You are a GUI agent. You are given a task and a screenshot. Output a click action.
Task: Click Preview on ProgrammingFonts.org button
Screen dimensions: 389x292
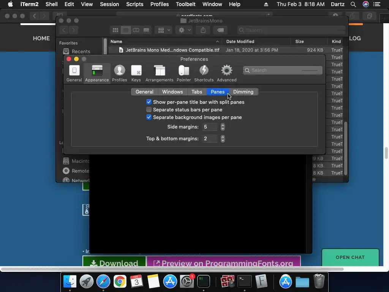[223, 262]
